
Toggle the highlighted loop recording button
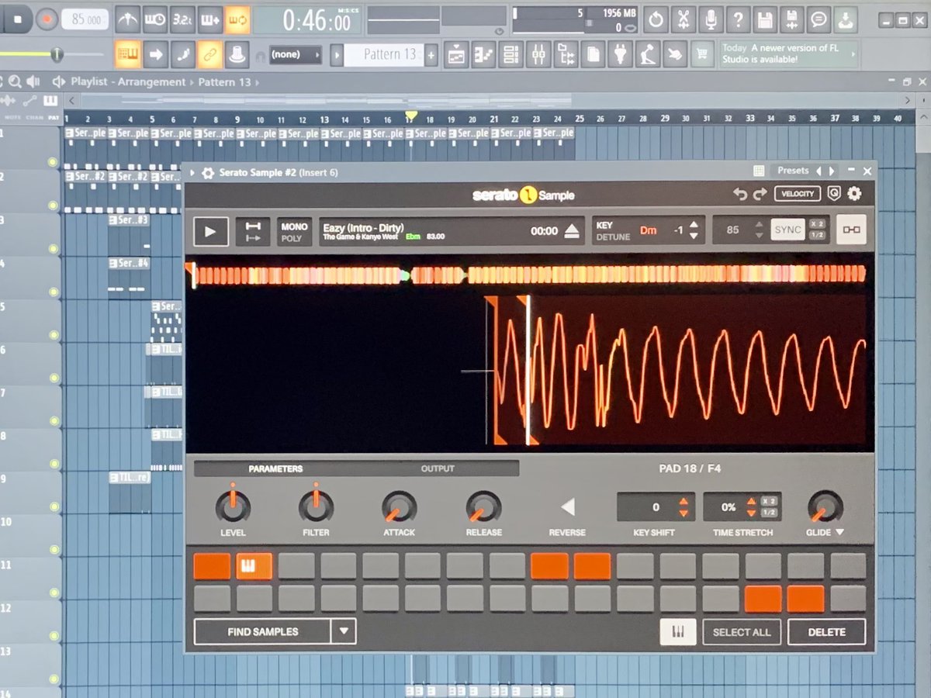point(237,19)
